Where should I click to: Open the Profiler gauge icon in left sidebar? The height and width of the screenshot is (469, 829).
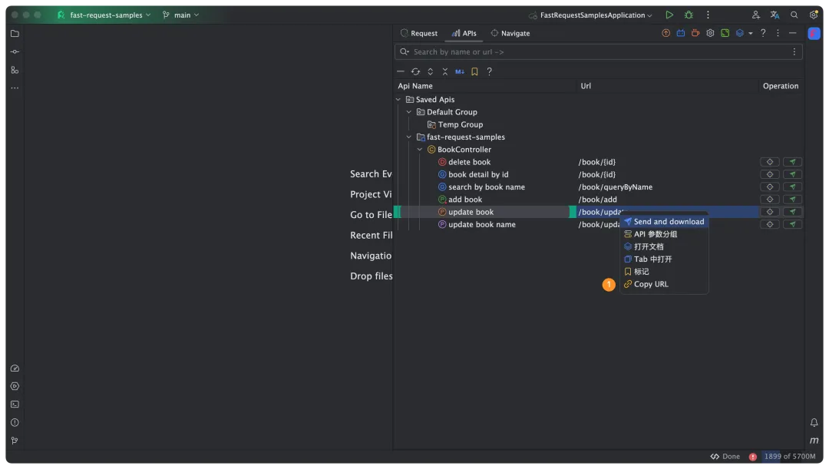pos(15,368)
